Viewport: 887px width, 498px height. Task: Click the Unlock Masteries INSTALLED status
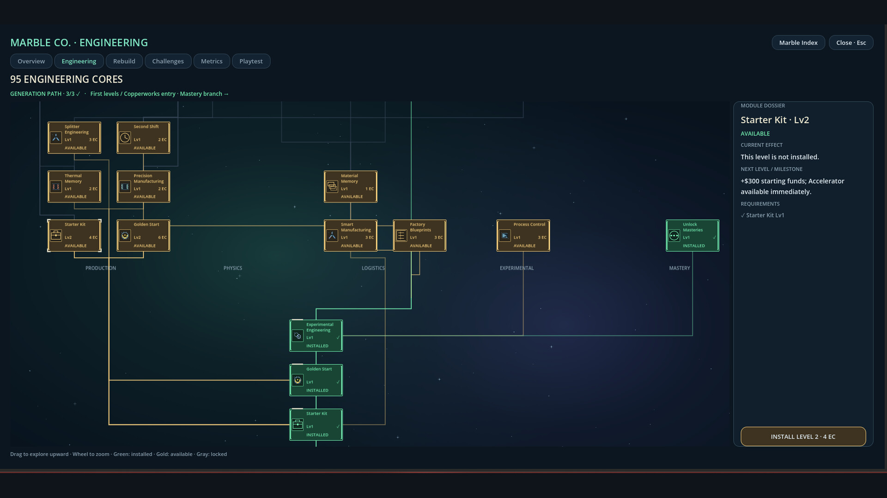point(694,246)
